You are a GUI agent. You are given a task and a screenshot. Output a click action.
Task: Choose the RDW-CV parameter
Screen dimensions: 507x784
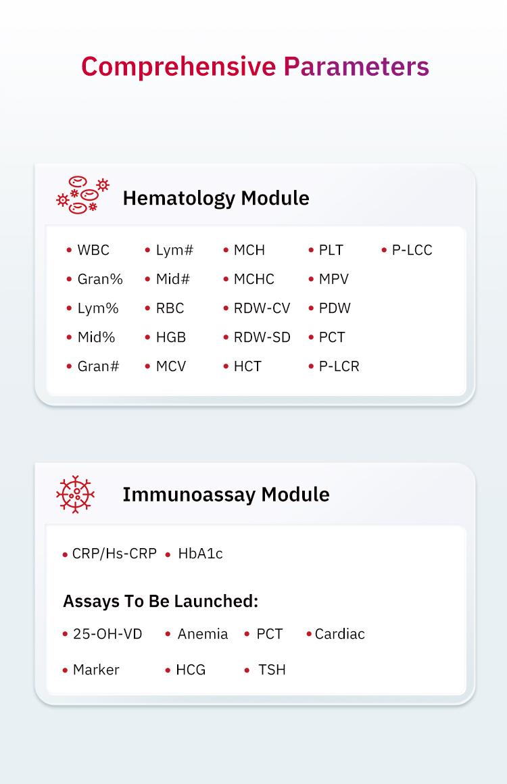point(262,308)
